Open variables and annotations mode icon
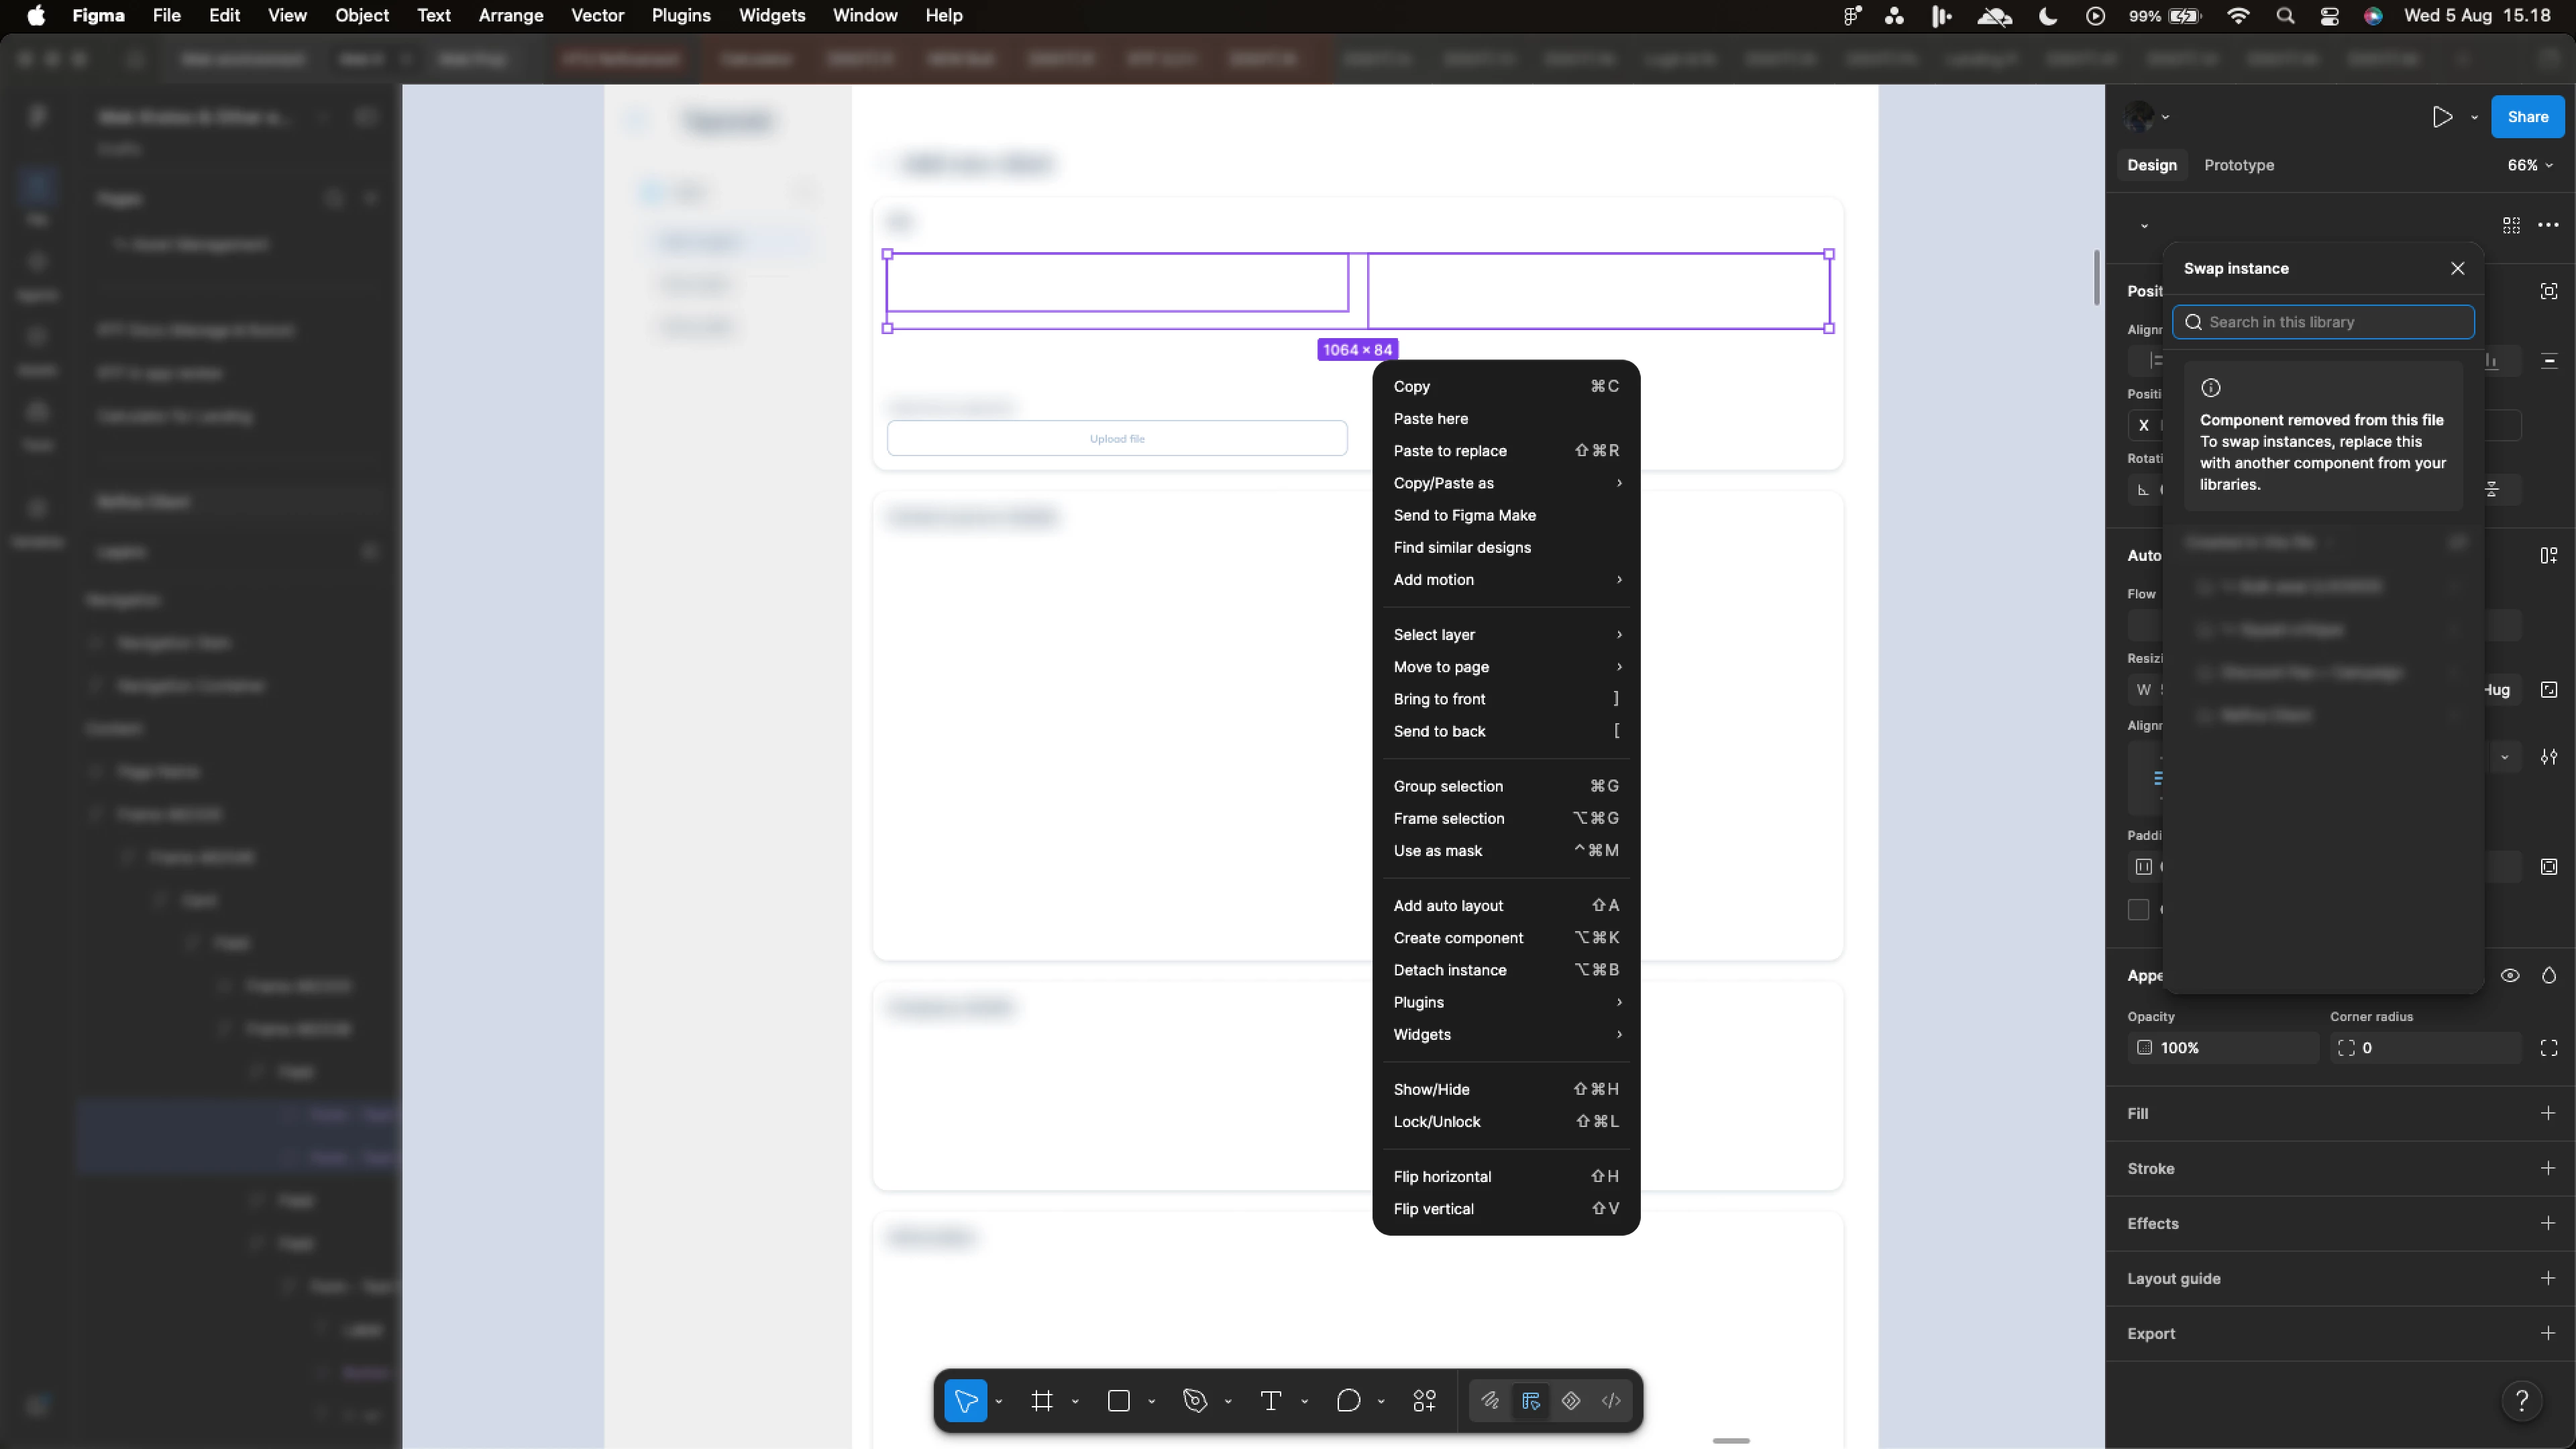The height and width of the screenshot is (1449, 2576). 1571,1400
